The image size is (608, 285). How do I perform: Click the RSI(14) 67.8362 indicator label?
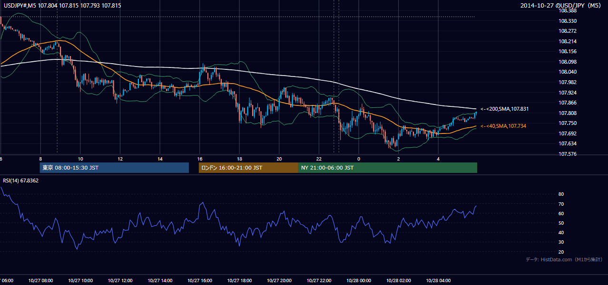pos(21,180)
